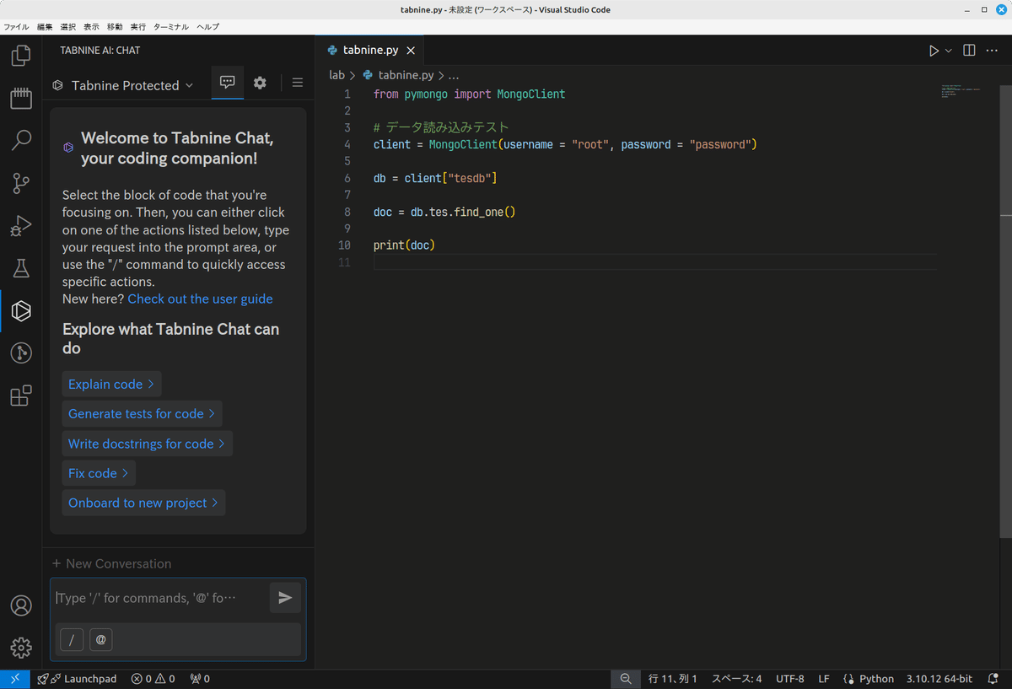Open Source Control view icon
The image size is (1012, 689).
click(x=20, y=183)
